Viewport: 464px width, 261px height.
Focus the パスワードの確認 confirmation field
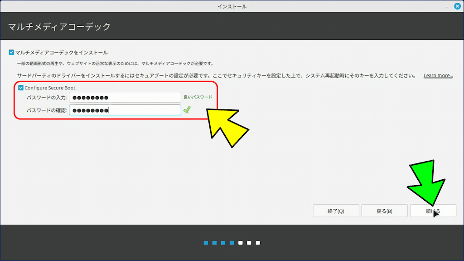coord(125,110)
